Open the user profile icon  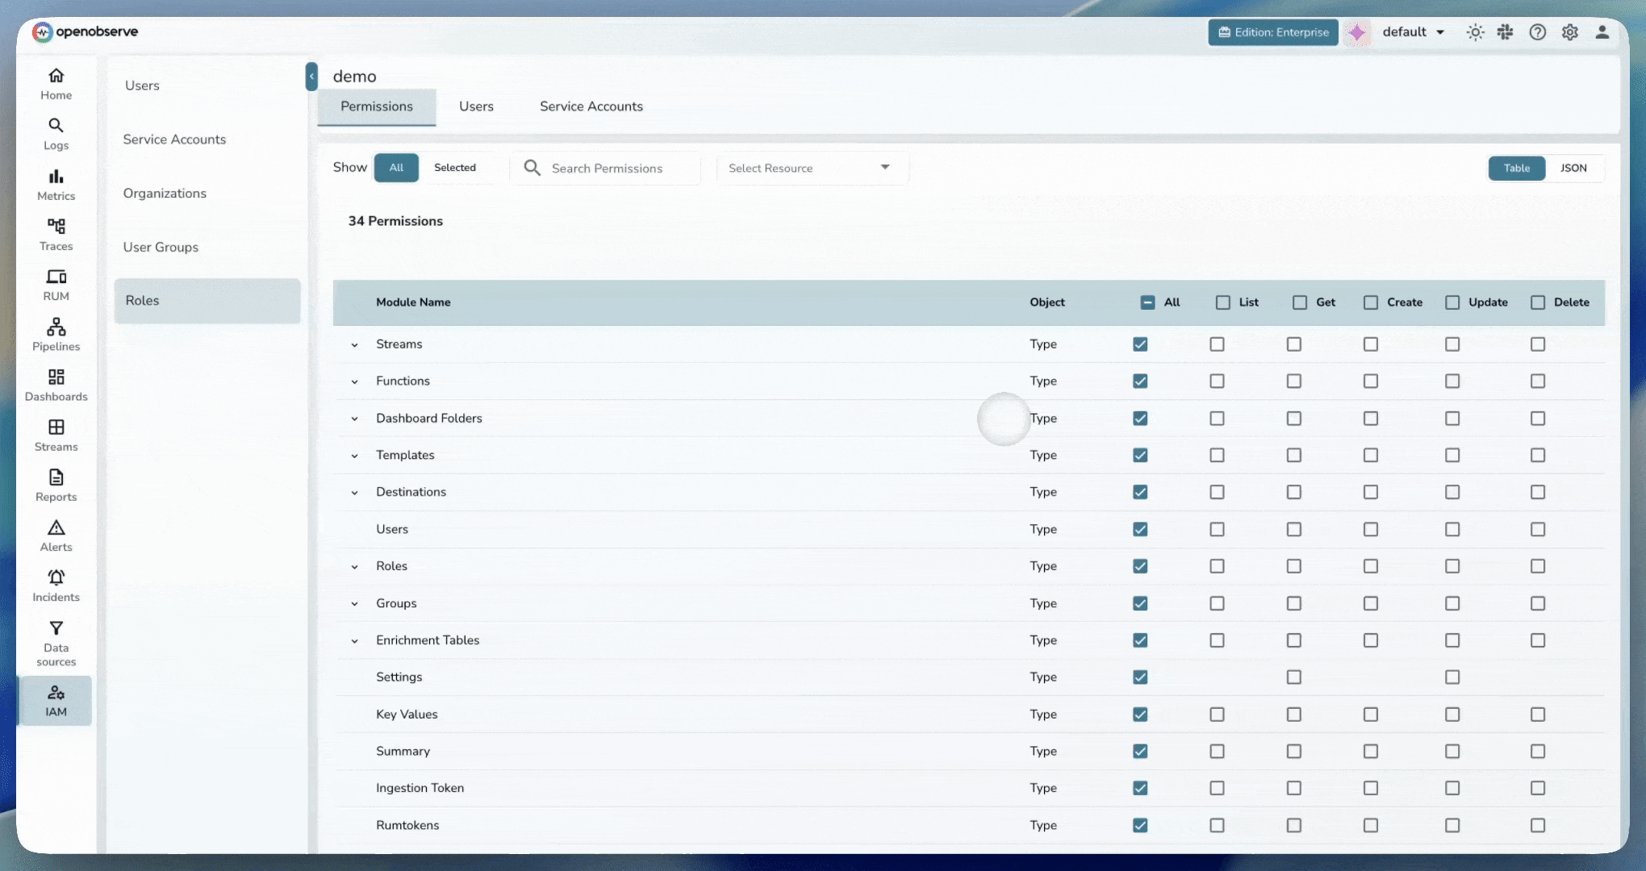click(x=1602, y=32)
